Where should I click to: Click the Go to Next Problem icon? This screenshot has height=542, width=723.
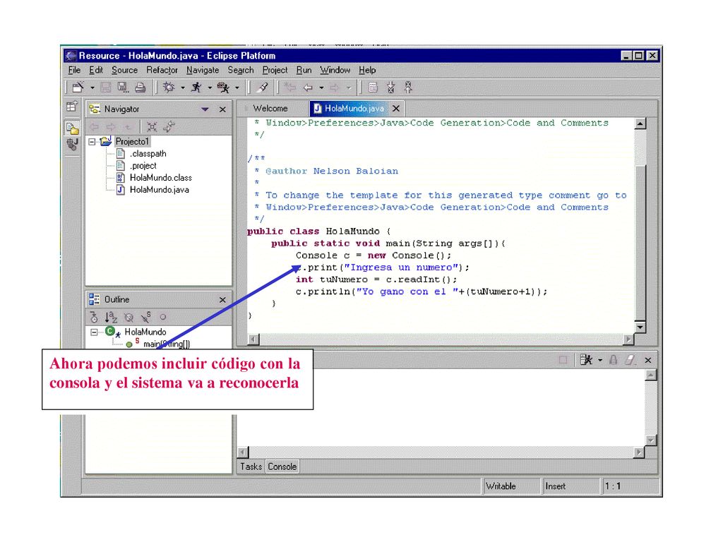(x=391, y=87)
